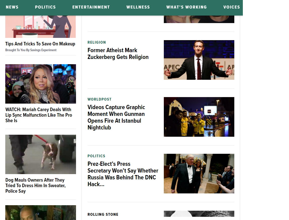Click the Mark Zuckerberg article thumbnail
The width and height of the screenshot is (289, 220).
point(199,60)
